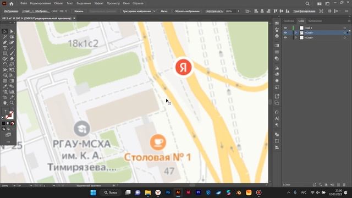Select the Line Segment tool
The image size is (352, 198).
pos(12,48)
